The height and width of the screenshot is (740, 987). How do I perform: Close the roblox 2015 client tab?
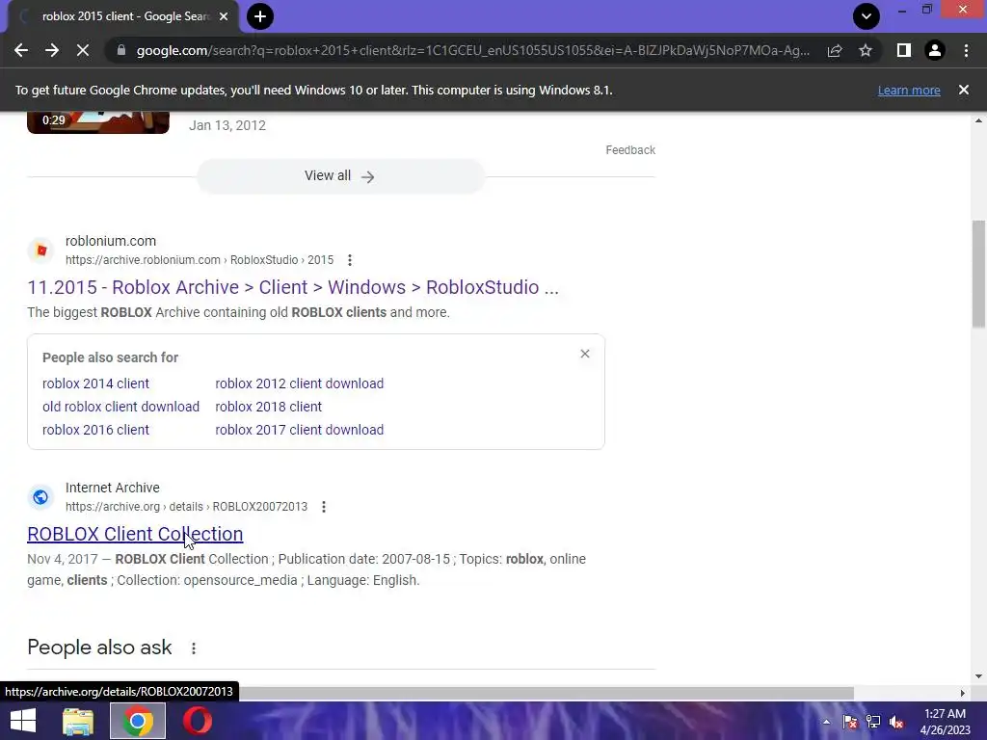coord(224,16)
